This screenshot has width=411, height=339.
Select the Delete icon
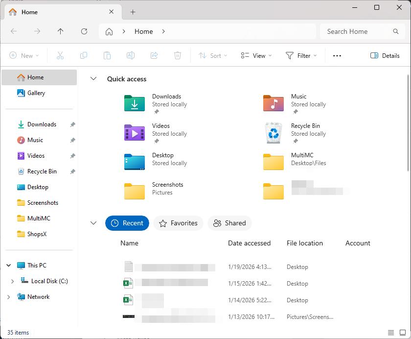pos(177,55)
